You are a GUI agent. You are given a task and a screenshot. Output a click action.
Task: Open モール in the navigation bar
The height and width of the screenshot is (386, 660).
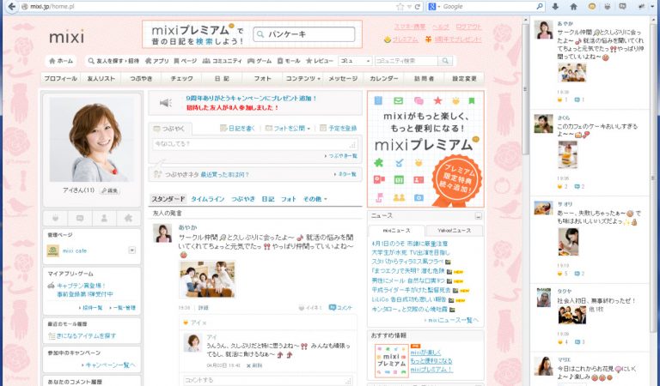tap(289, 61)
